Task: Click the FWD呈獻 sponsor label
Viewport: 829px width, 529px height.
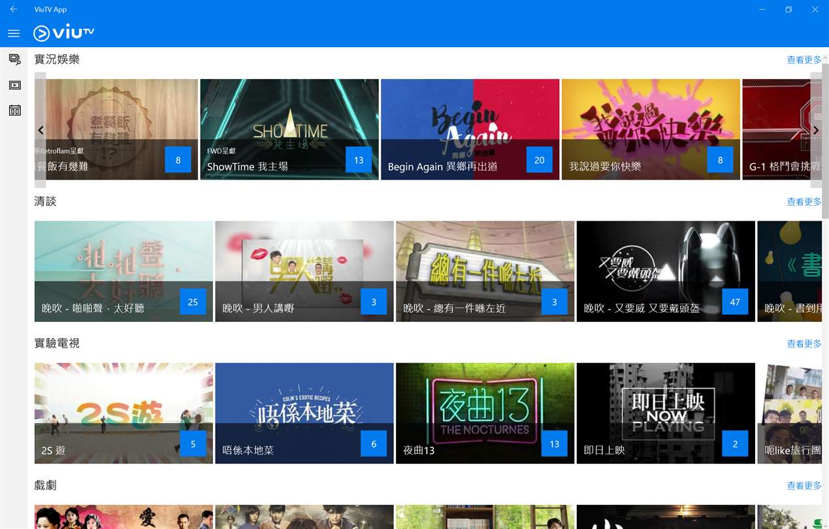Action: pyautogui.click(x=221, y=151)
